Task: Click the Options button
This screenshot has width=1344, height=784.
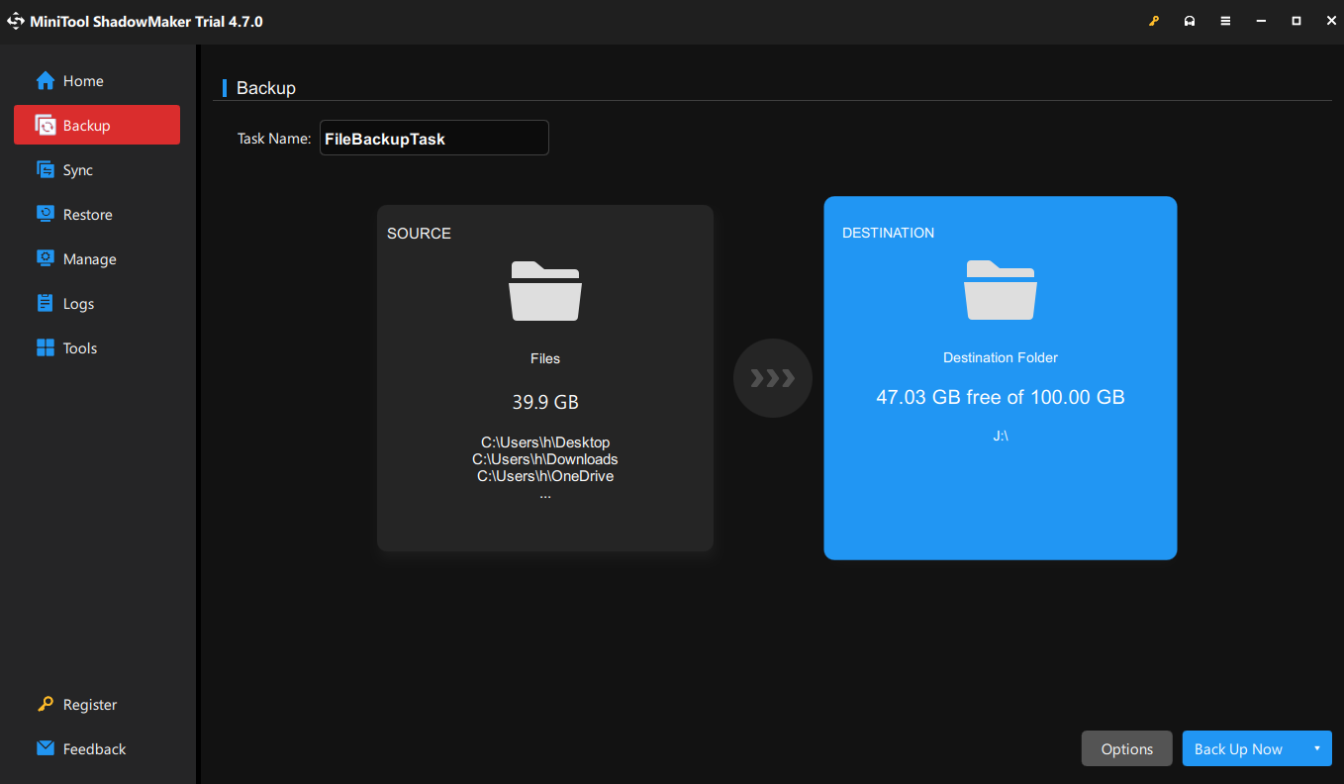Action: (x=1126, y=748)
